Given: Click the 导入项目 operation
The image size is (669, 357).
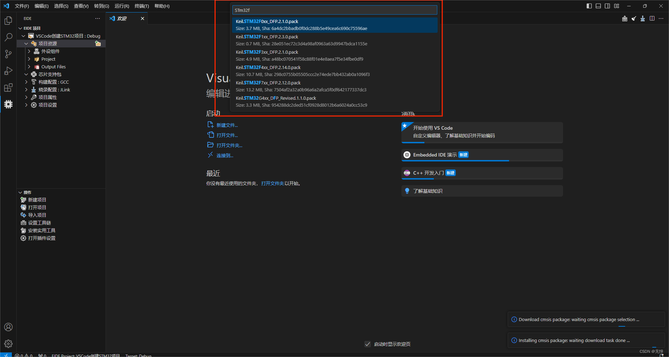Looking at the screenshot, I should point(37,215).
